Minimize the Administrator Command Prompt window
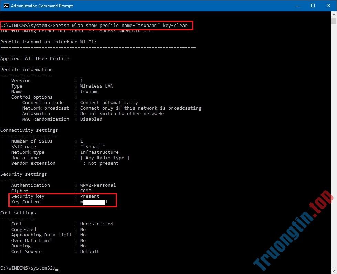 pyautogui.click(x=297, y=6)
